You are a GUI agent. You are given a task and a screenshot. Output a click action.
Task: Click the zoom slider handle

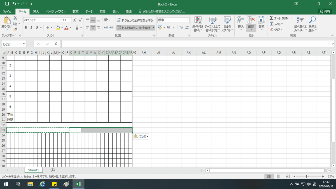pos(307,176)
